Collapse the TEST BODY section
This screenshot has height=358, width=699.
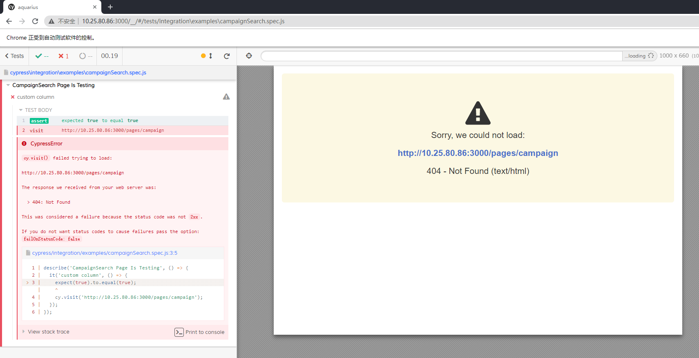36,110
